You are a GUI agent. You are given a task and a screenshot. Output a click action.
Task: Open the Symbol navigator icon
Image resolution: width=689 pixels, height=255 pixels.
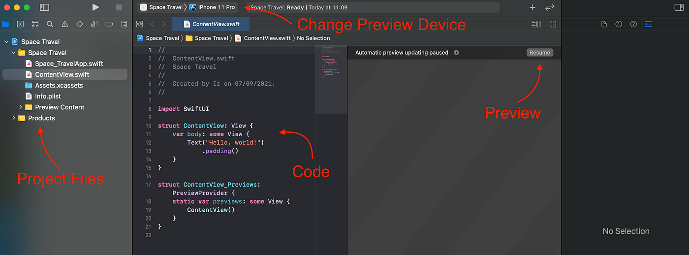click(x=35, y=24)
